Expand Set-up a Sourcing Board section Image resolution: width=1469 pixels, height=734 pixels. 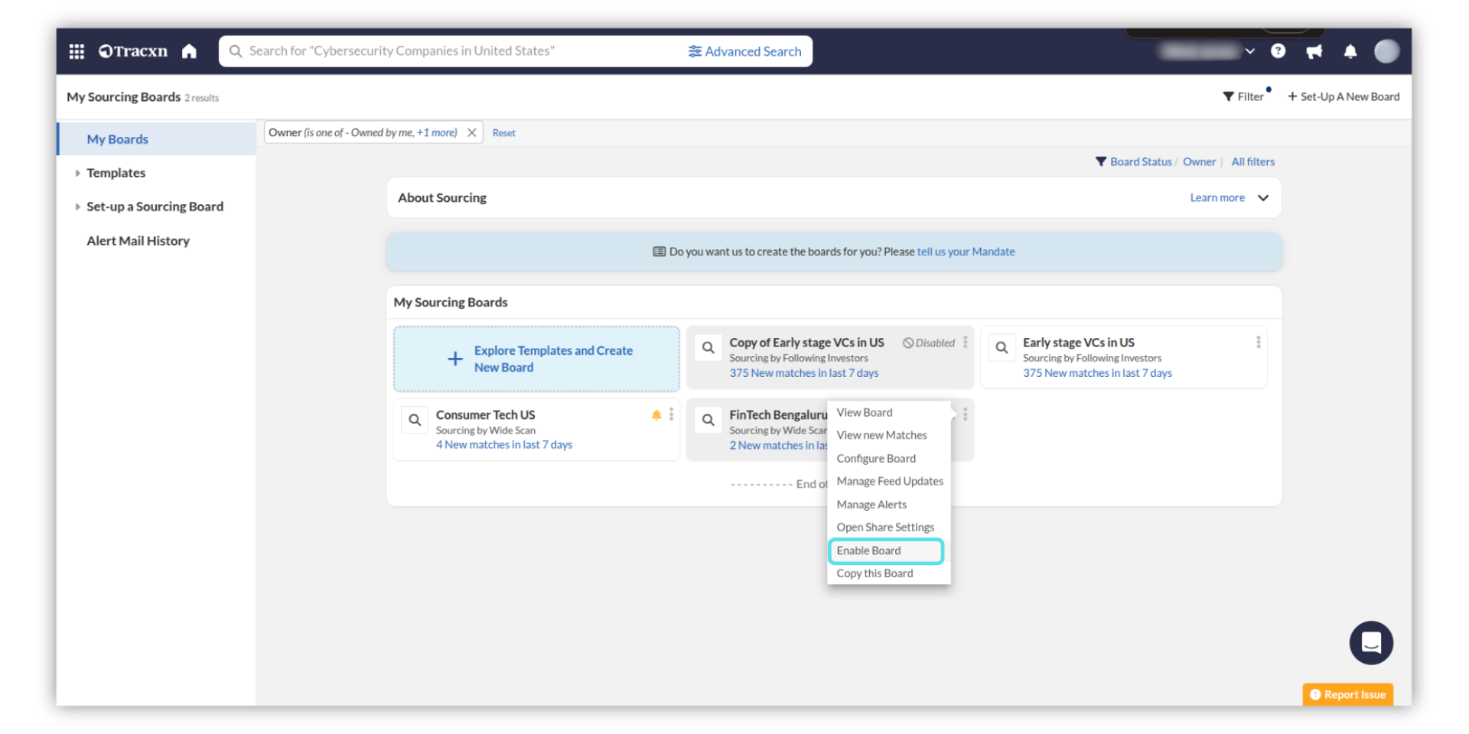click(x=78, y=206)
